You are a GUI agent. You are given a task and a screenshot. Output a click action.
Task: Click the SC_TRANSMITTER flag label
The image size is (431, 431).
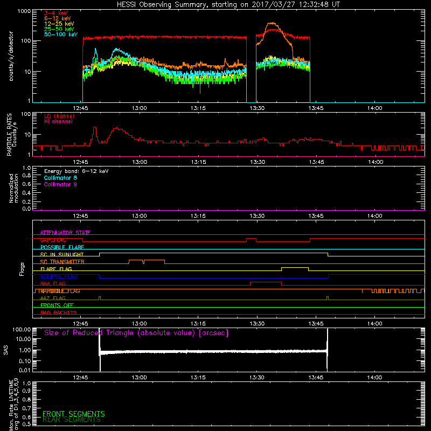click(62, 262)
